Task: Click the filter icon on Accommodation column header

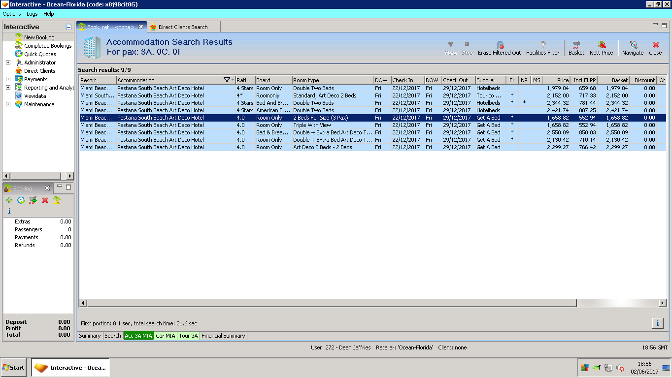Action: click(x=227, y=80)
